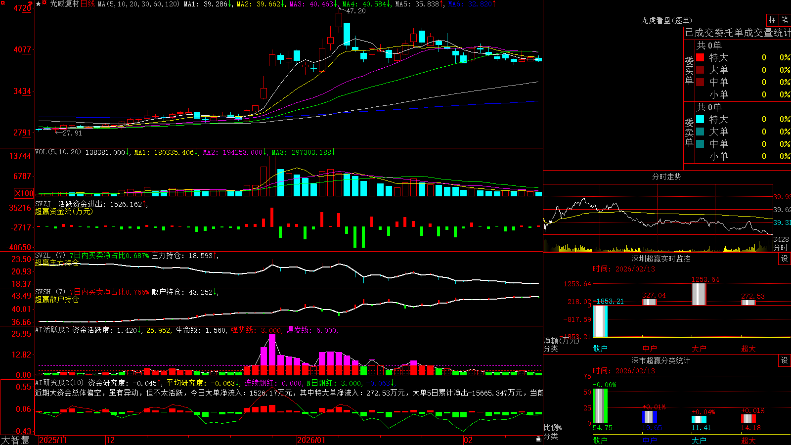The width and height of the screenshot is (791, 445).
Task: Click the dark red 中单 buy order swatch
Action: tap(700, 82)
